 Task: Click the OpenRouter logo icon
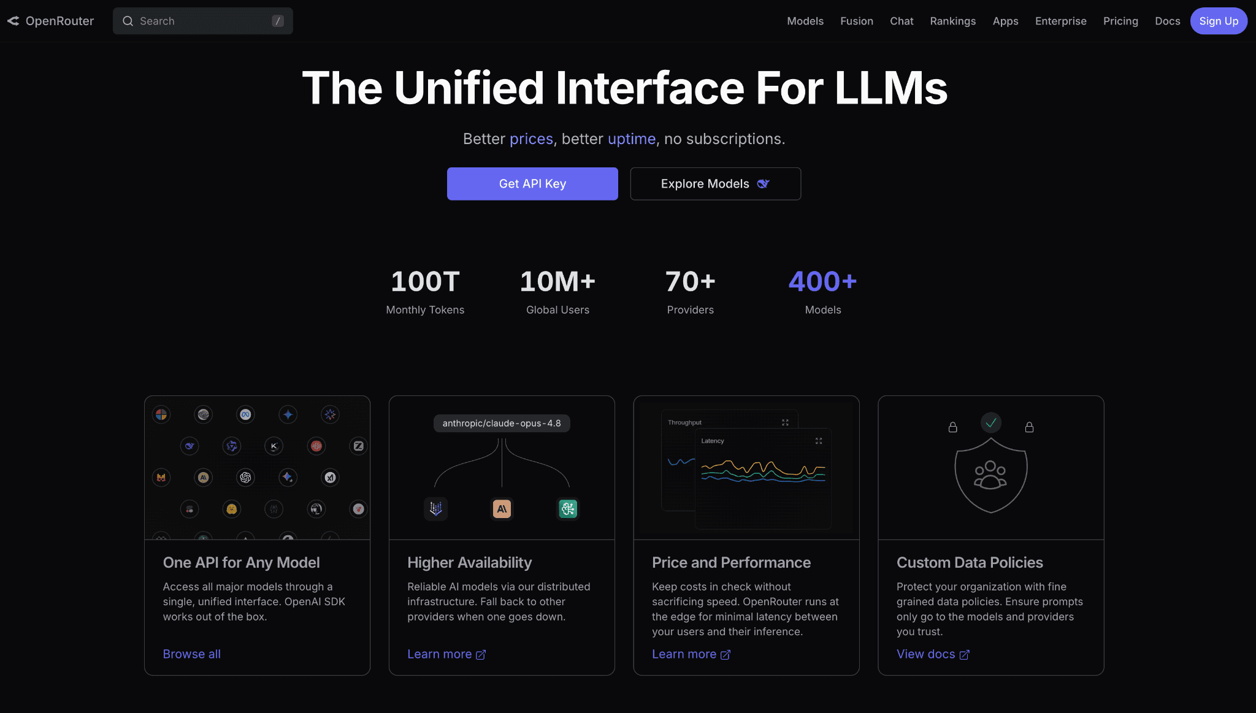13,21
